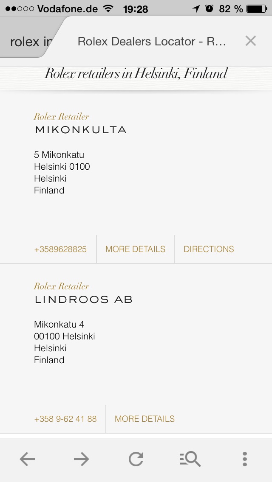Screen dimensions: 272x482
Task: Open the find-in-page search icon
Action: click(x=190, y=459)
